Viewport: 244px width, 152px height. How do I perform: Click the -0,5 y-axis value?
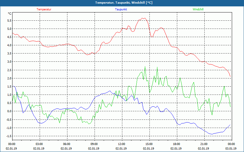click(9, 119)
